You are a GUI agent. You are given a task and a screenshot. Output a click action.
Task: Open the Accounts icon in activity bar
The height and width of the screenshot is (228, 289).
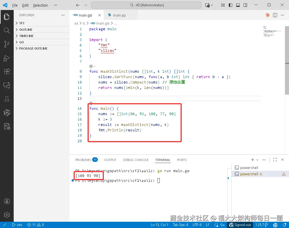click(x=7, y=201)
